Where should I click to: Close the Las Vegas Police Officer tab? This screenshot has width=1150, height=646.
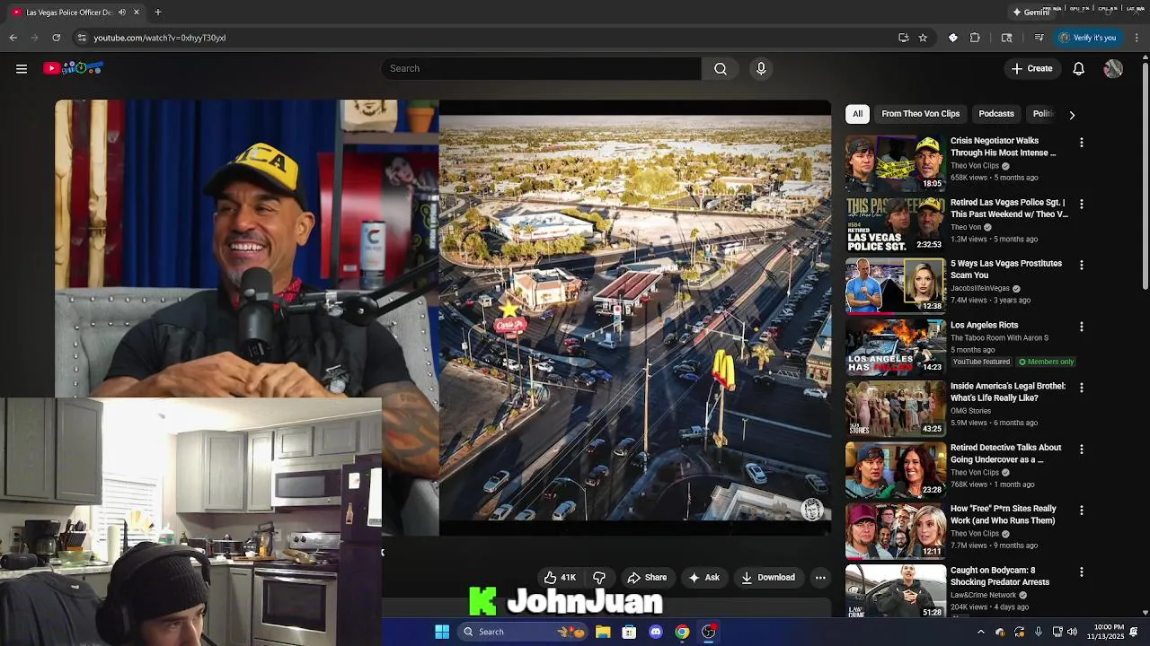tap(137, 12)
